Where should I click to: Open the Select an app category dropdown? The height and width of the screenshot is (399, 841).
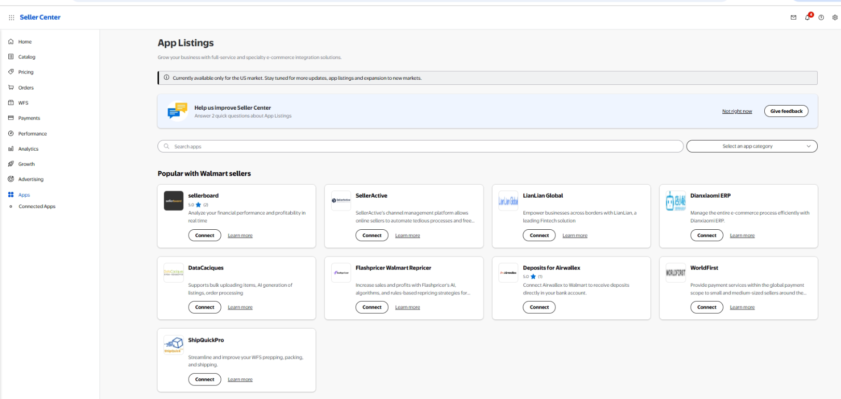[752, 146]
